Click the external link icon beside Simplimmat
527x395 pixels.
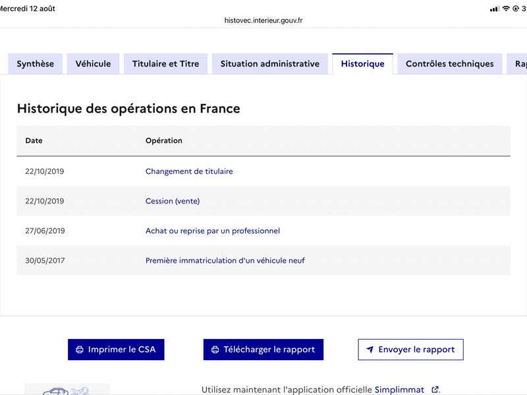pos(435,390)
